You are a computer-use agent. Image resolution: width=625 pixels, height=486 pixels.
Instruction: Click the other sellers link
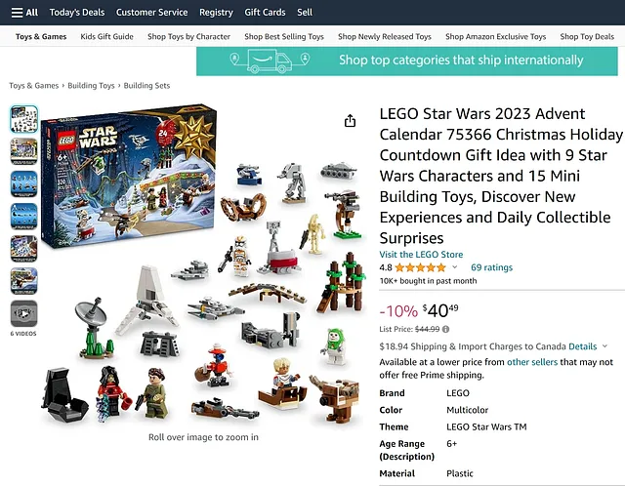pyautogui.click(x=531, y=362)
